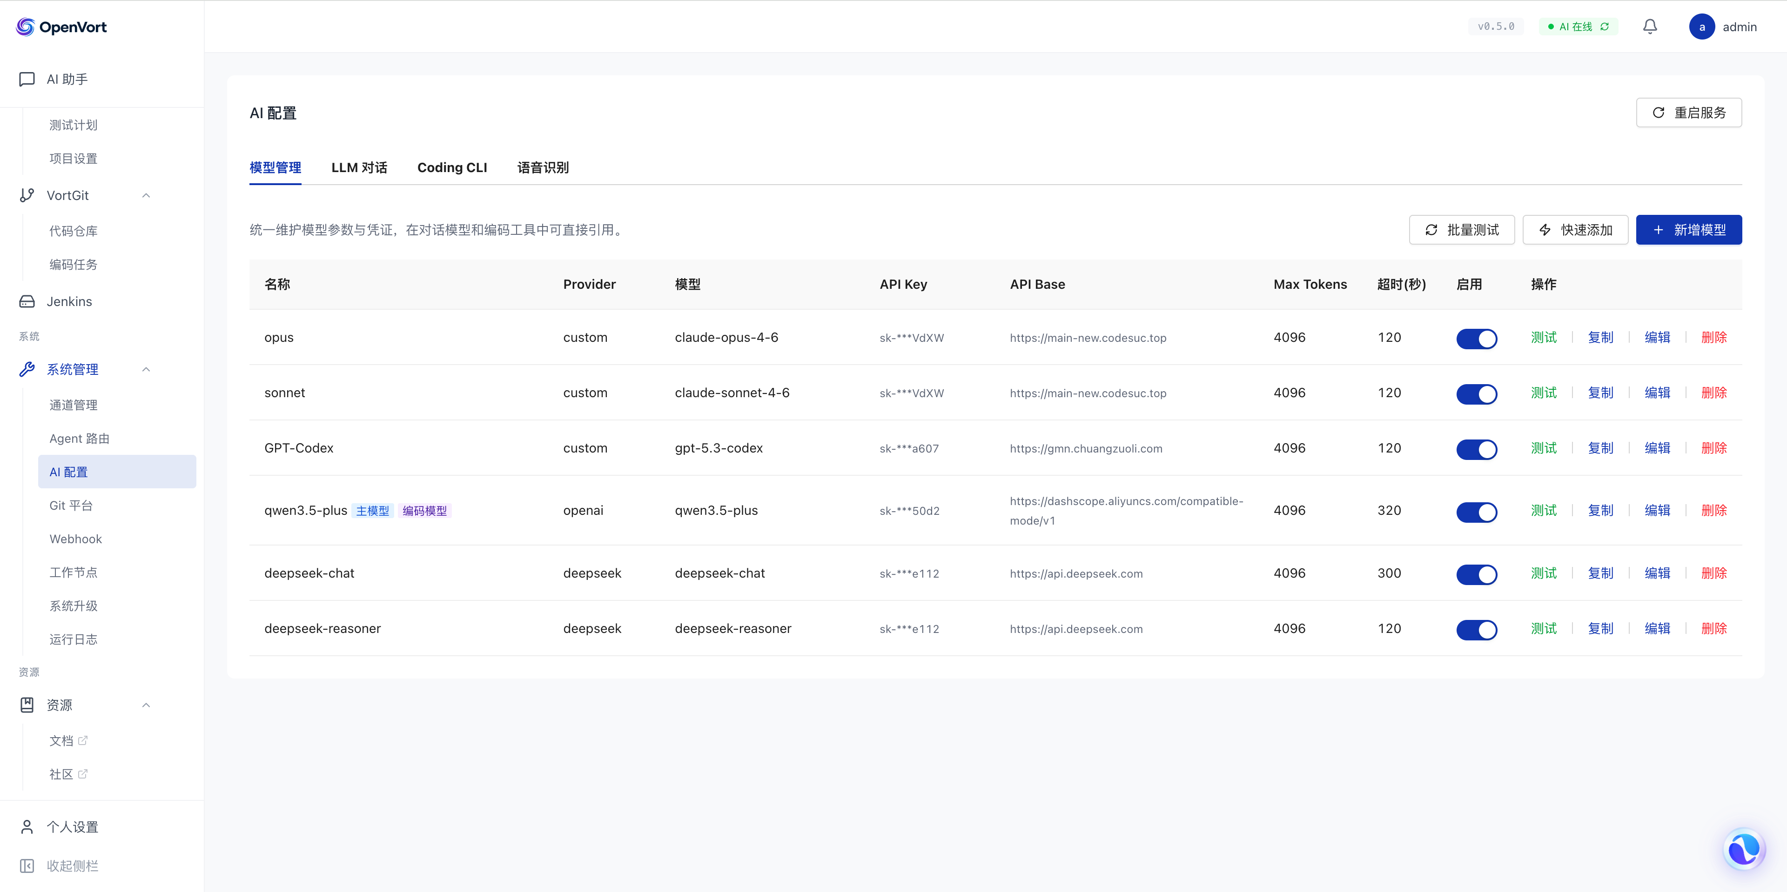The width and height of the screenshot is (1787, 892).
Task: Delete the qwen3.5-plus model
Action: 1714,511
